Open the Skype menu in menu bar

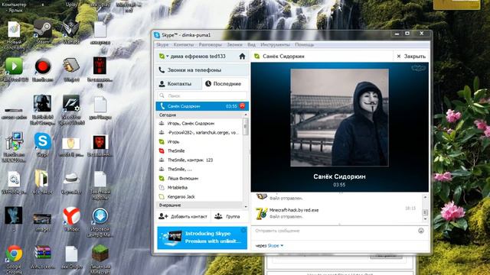(x=162, y=45)
